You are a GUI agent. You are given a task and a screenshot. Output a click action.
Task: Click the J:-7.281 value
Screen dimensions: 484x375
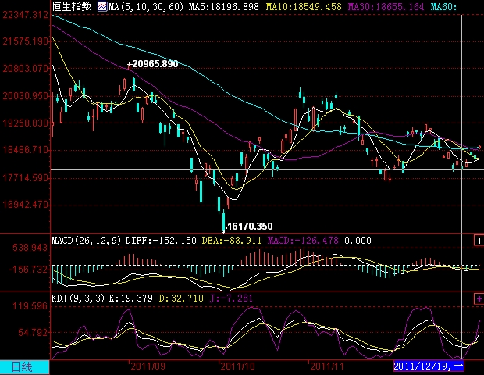(x=231, y=298)
